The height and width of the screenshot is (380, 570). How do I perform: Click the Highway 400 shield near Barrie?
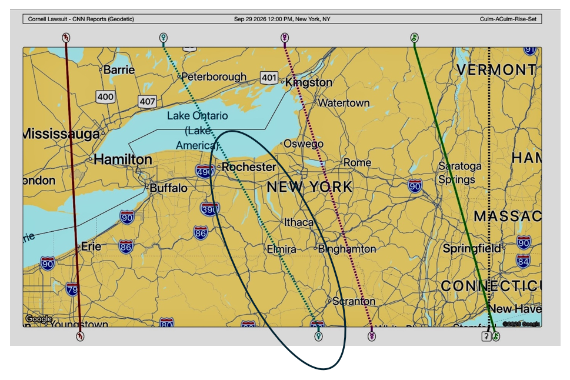click(105, 96)
